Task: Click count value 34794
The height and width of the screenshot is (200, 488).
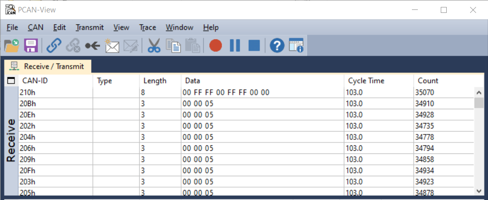Action: 424,148
